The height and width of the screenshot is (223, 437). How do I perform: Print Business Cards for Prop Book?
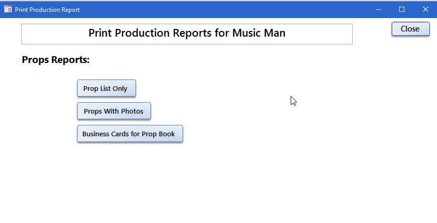coord(130,134)
